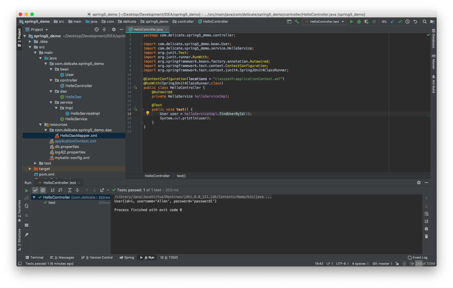Collapse all in the Project panel header
Viewport: 453px width, 288px height.
tap(104, 29)
